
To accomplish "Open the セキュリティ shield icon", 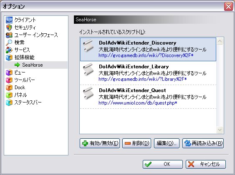I will [x=9, y=27].
